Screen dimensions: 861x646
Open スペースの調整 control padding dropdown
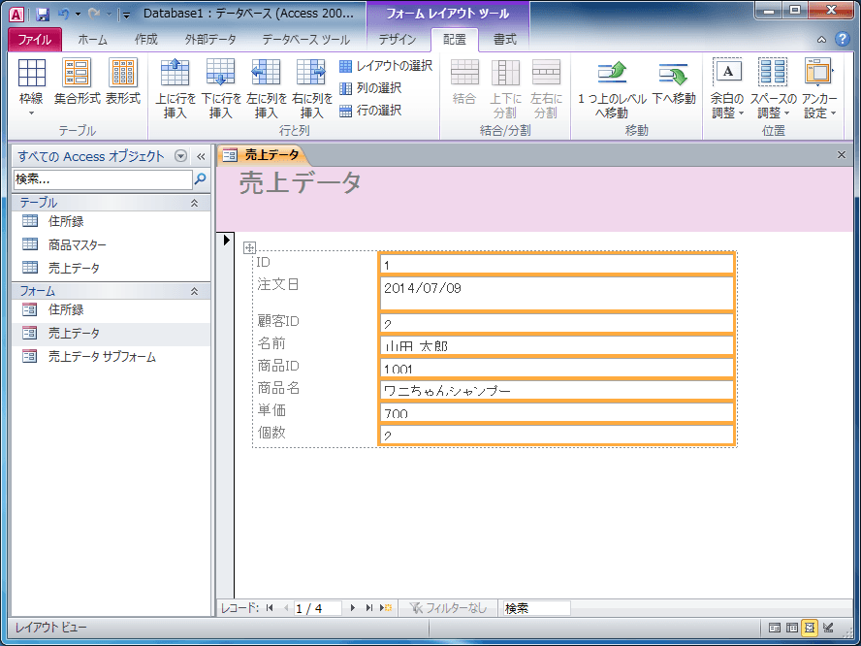(x=773, y=88)
